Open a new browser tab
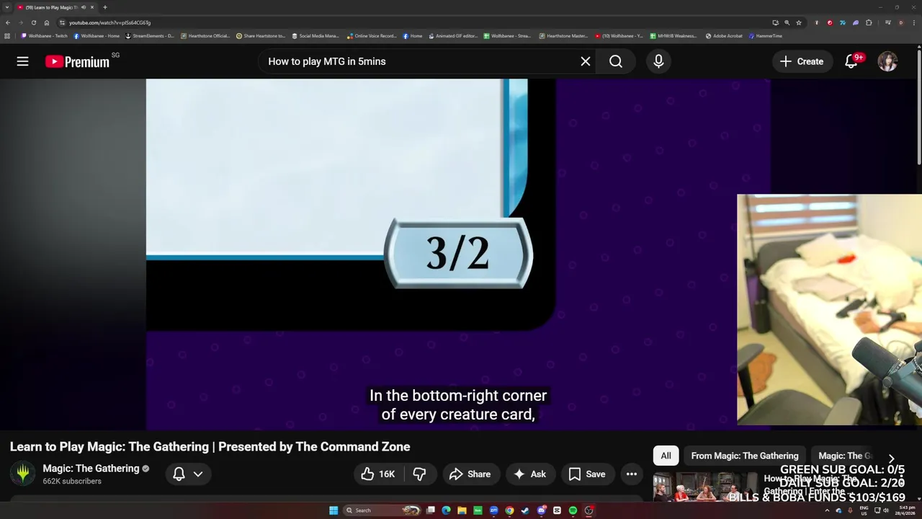Image resolution: width=922 pixels, height=519 pixels. [104, 7]
